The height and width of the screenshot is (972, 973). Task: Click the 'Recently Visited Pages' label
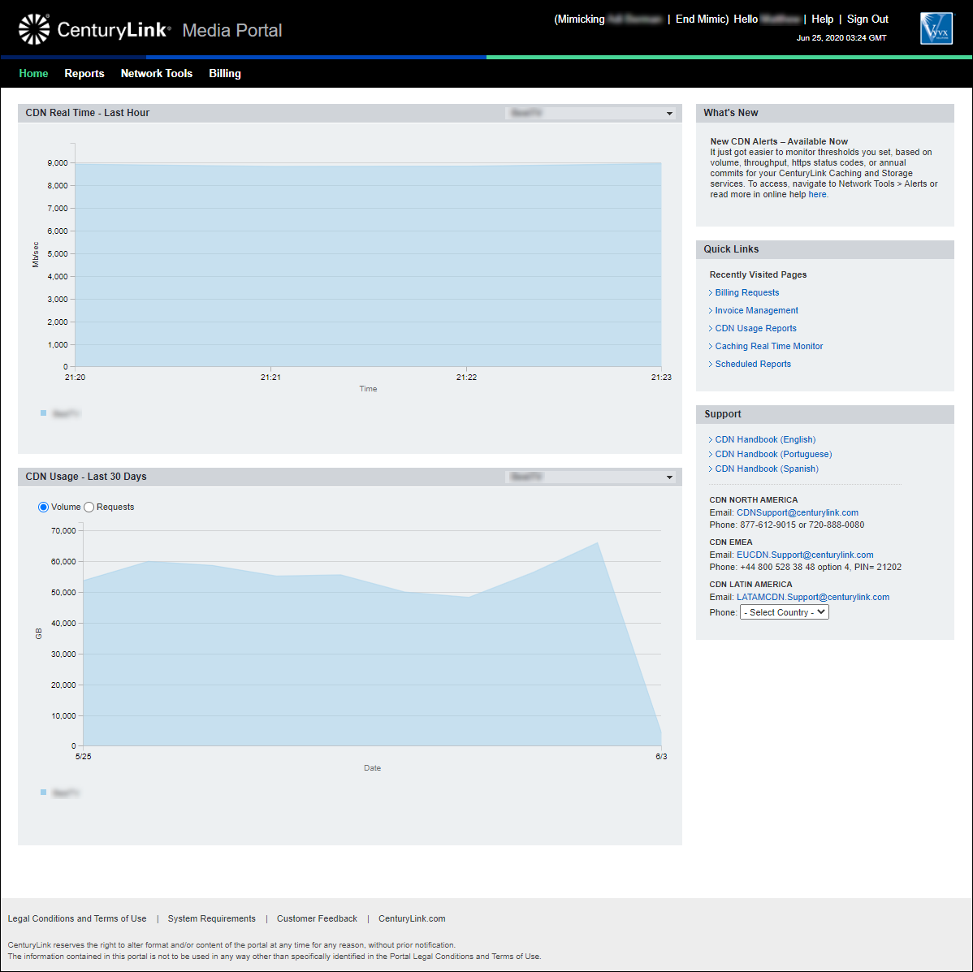758,274
